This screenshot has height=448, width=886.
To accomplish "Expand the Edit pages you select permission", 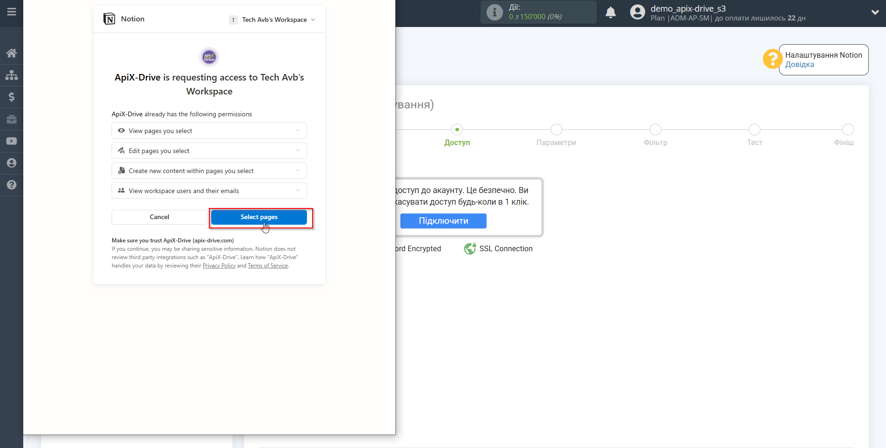I will coord(209,151).
